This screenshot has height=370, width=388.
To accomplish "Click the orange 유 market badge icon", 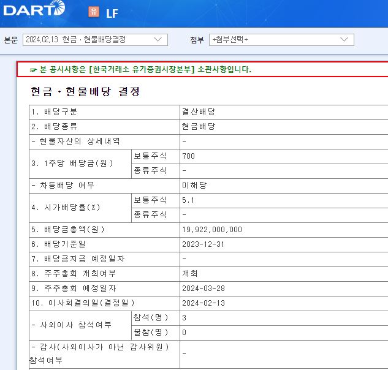I will click(94, 12).
